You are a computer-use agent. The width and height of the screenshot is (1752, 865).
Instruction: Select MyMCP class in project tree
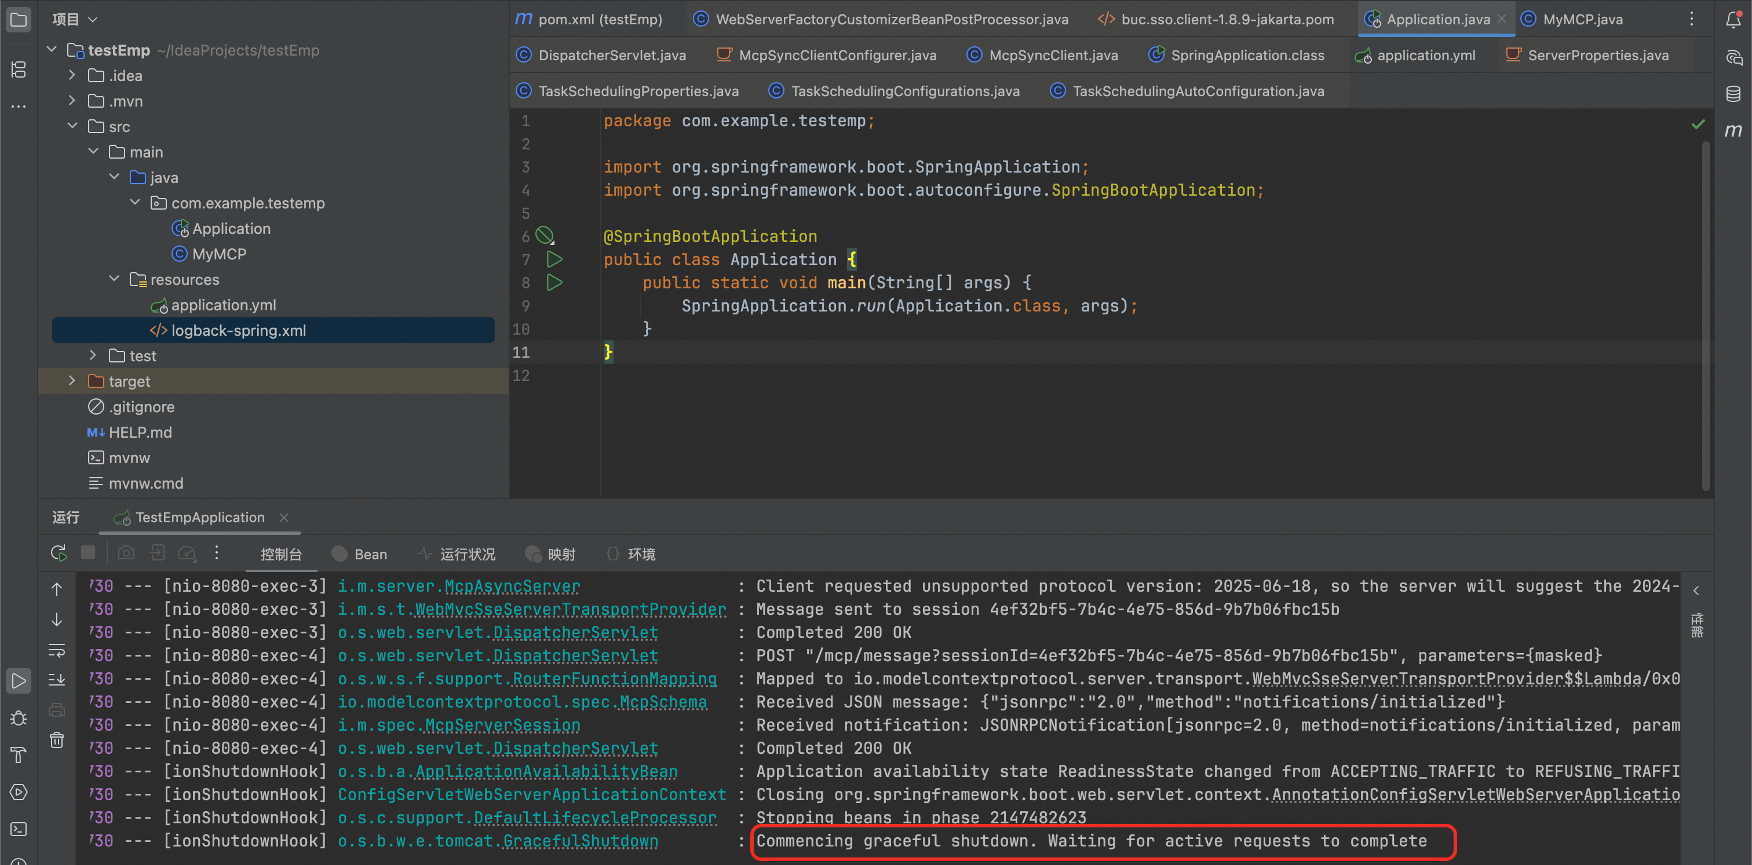tap(218, 254)
